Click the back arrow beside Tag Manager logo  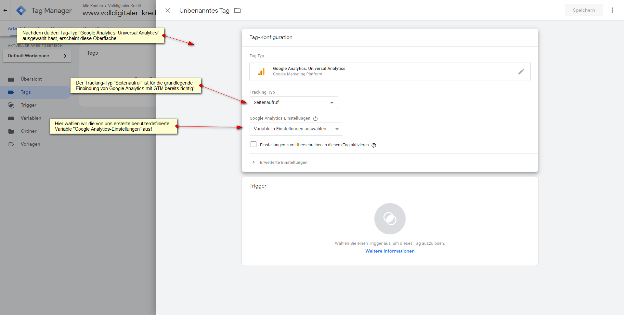pyautogui.click(x=5, y=10)
